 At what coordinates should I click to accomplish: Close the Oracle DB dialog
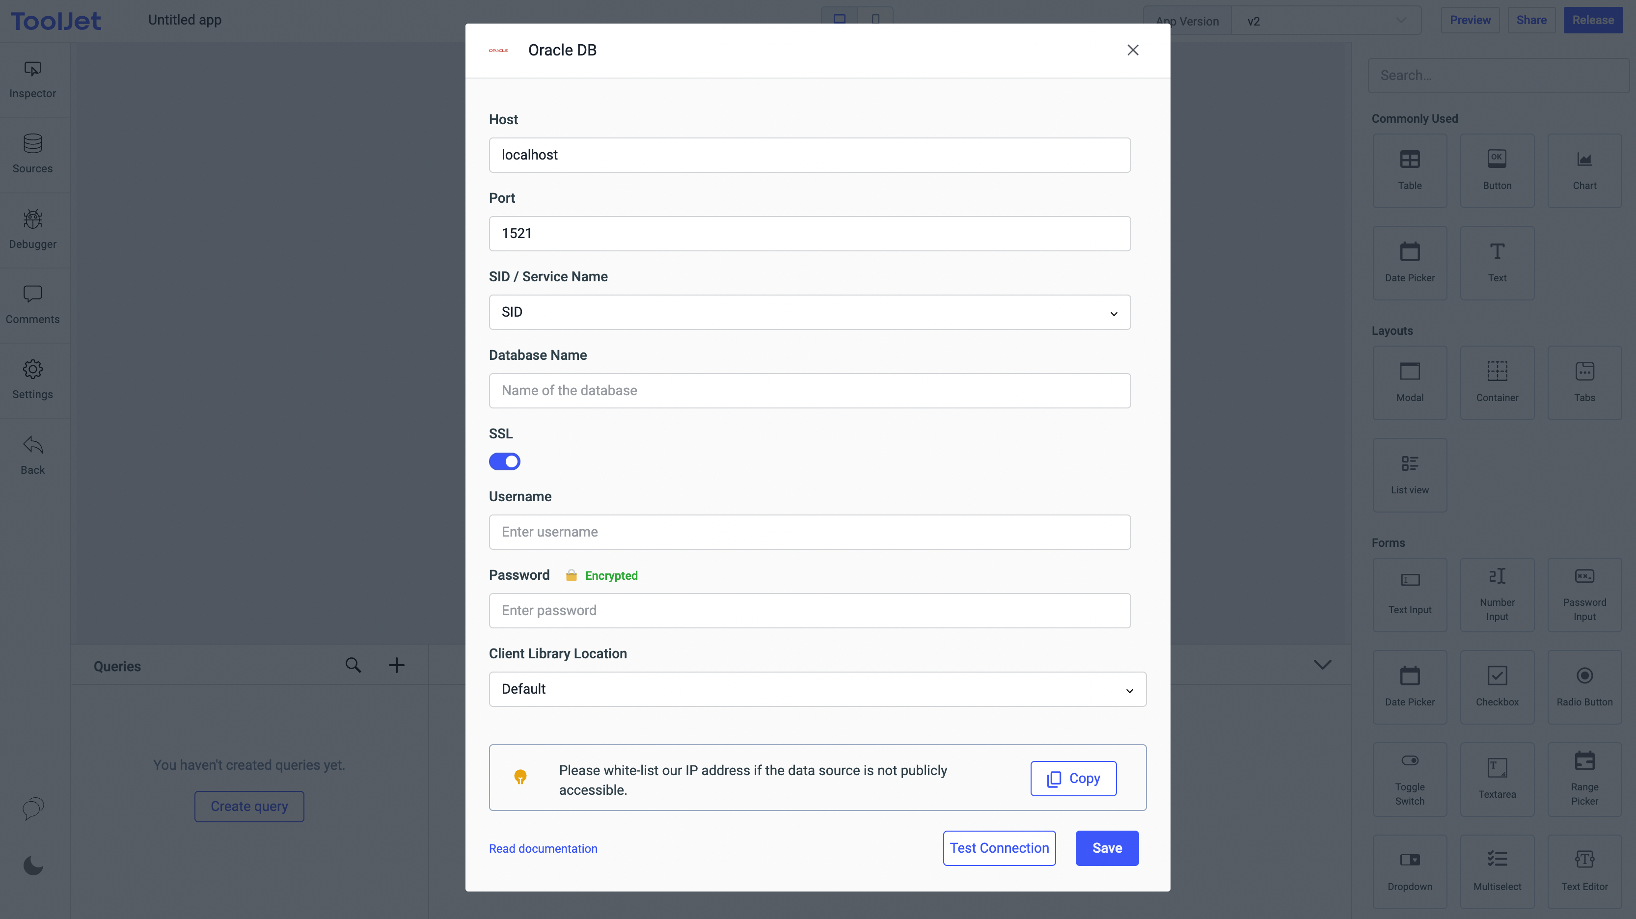(x=1132, y=50)
